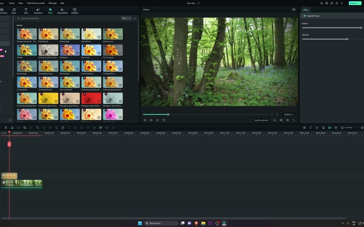Launch Brave browser from taskbar

[196, 223]
